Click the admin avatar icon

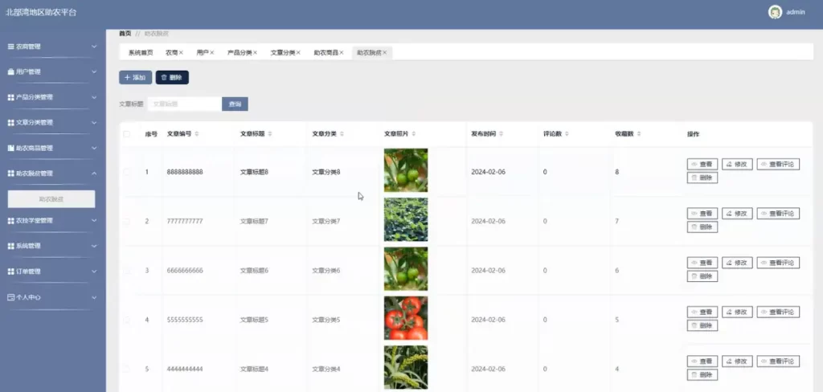(x=775, y=12)
